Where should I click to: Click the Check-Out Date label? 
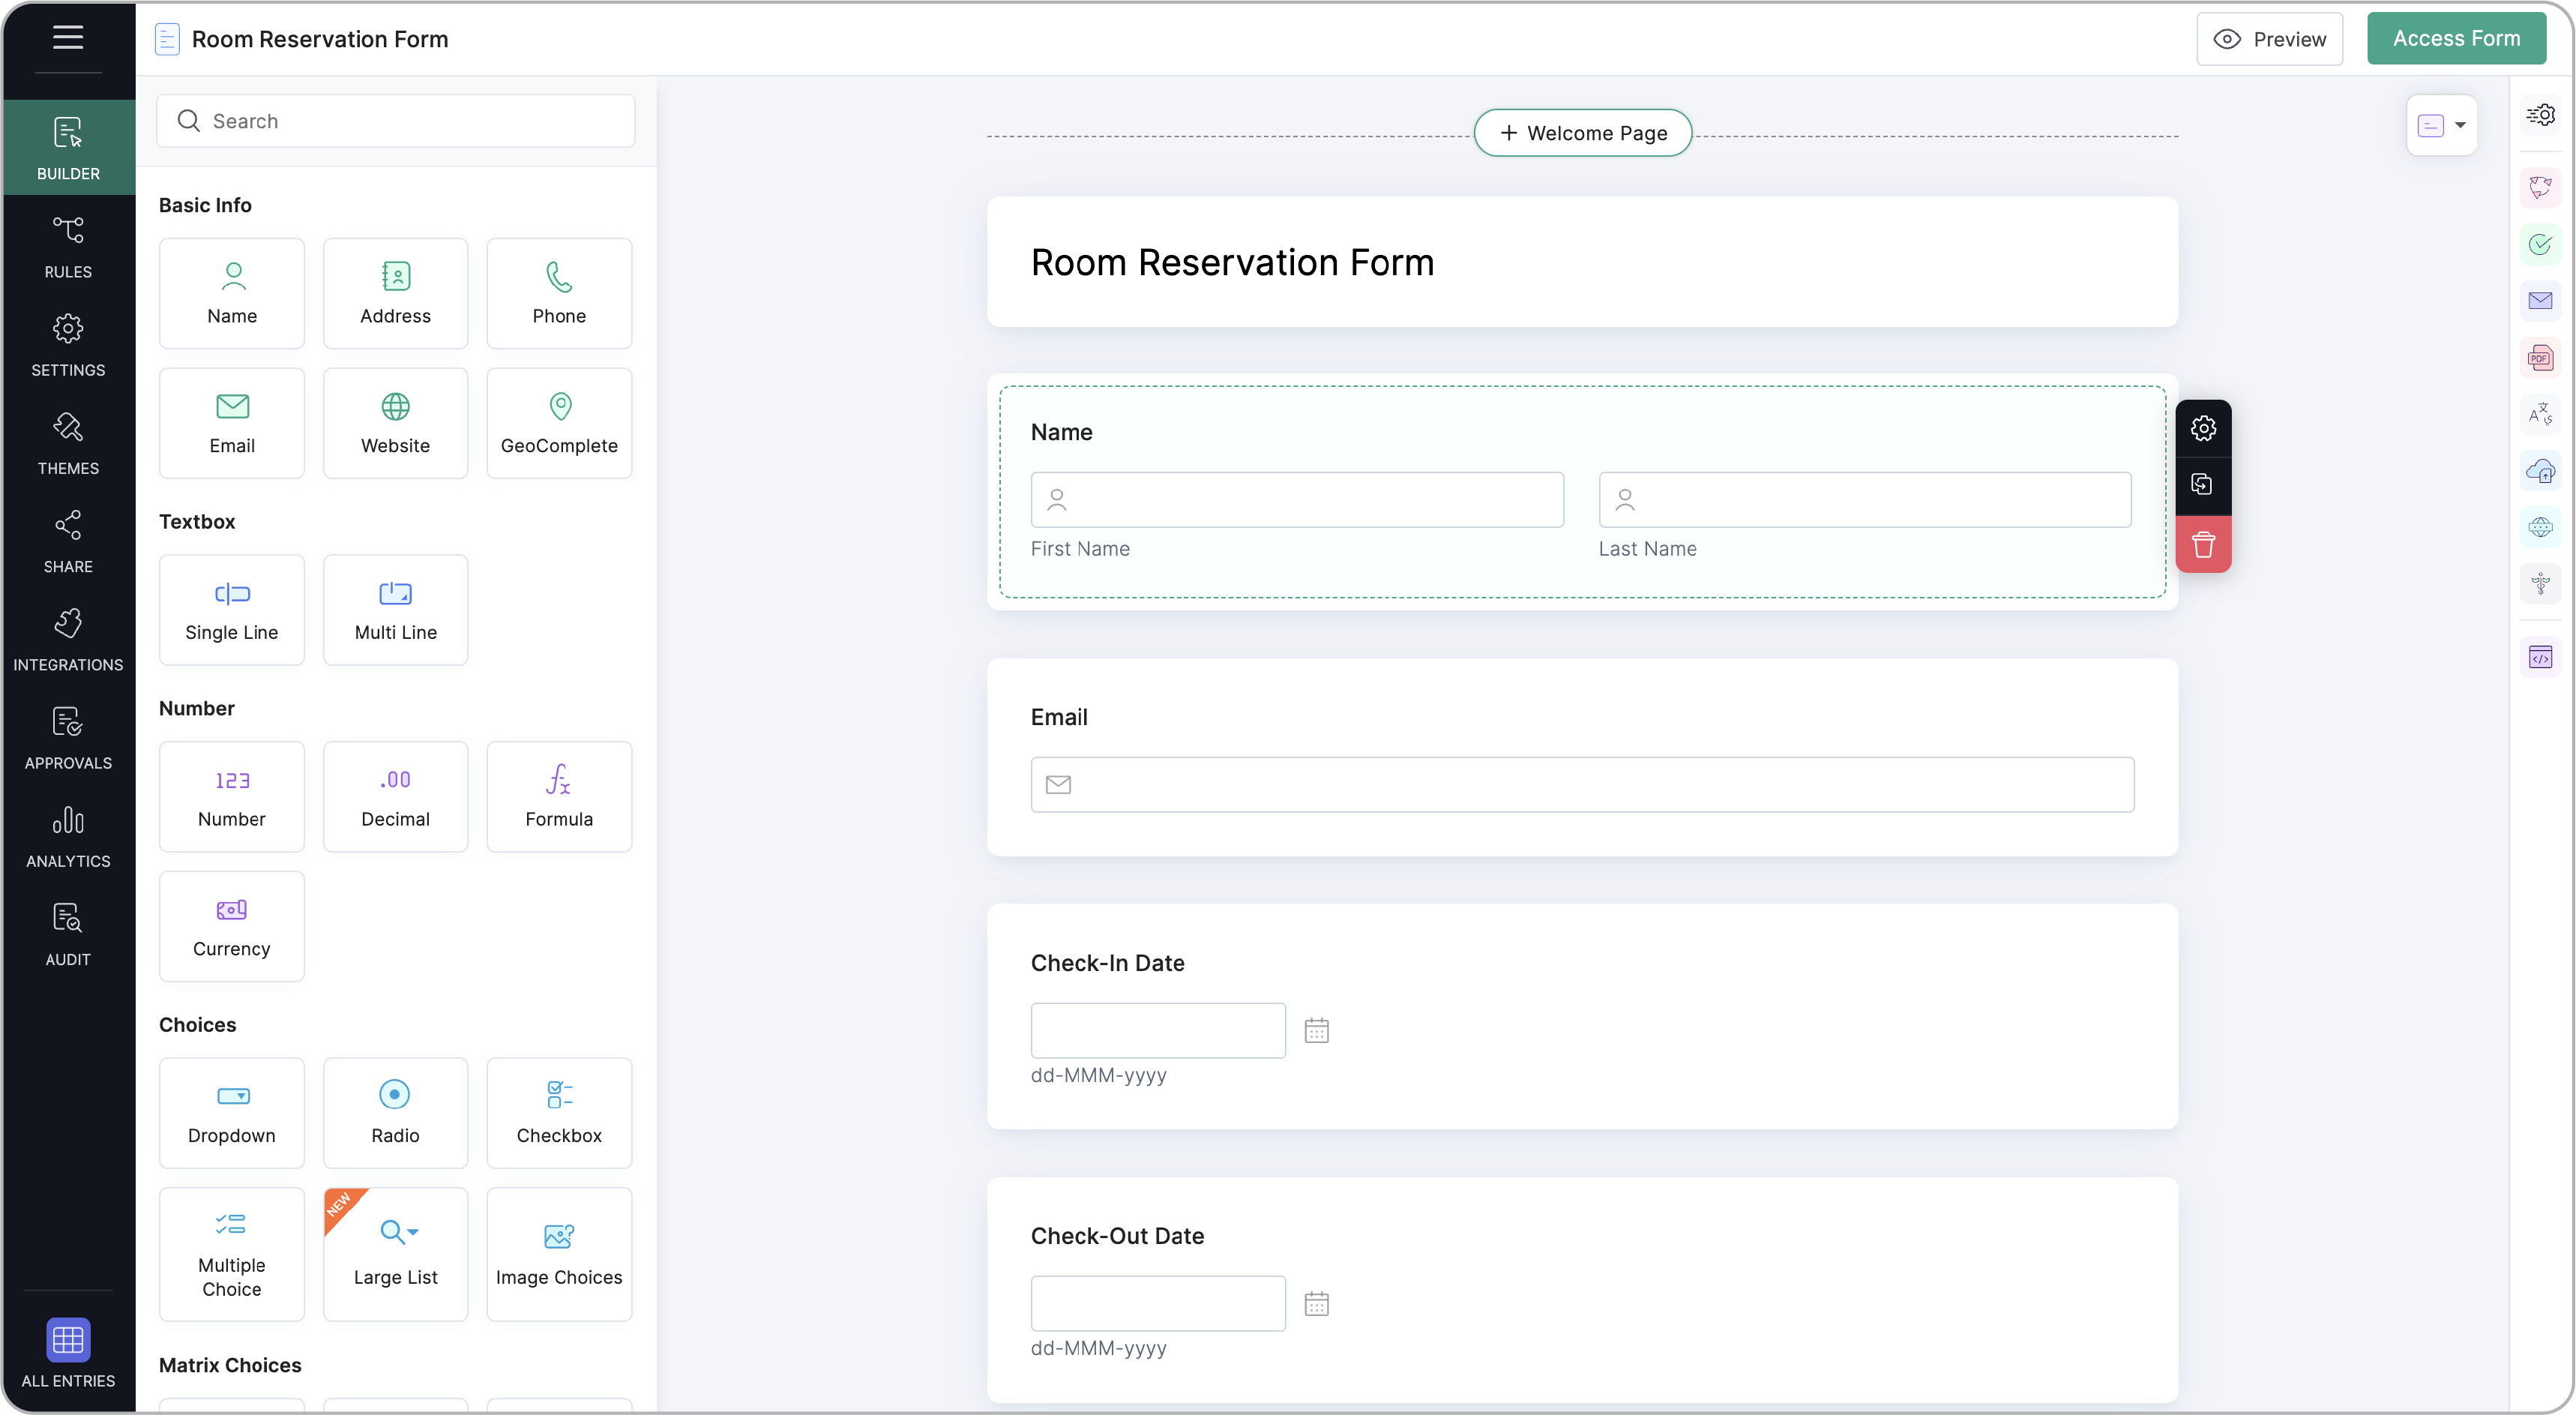click(x=1118, y=1236)
